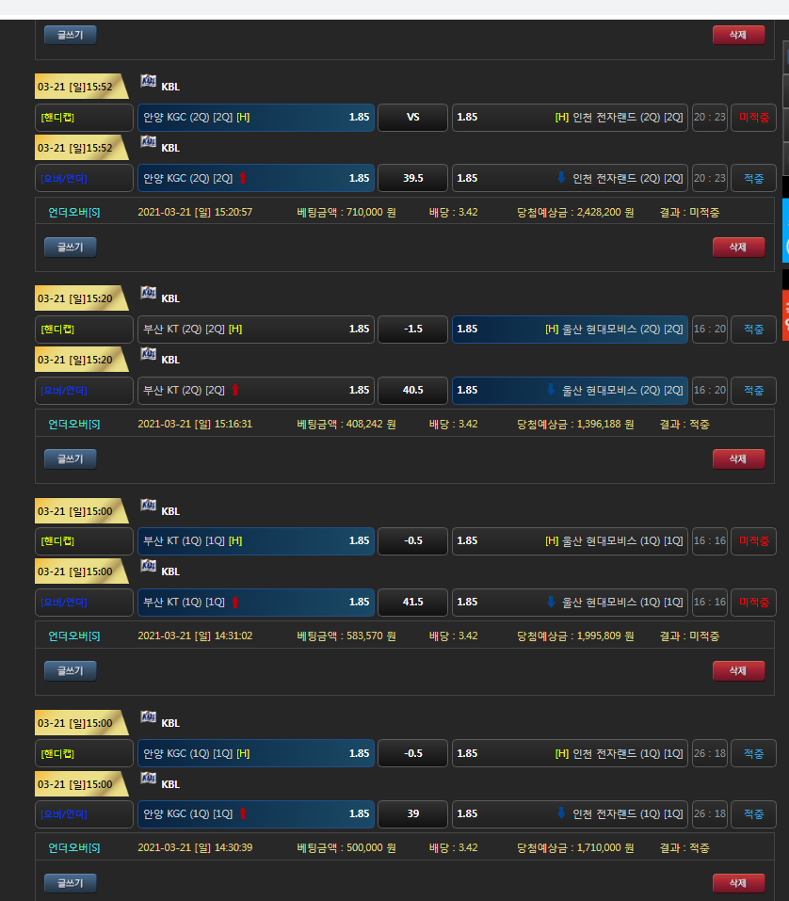
Task: Click the red up arrow beside 안양 KGC (2Q)
Action: (242, 178)
